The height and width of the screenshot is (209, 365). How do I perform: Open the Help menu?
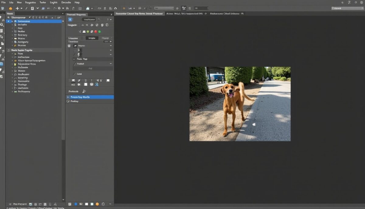[x=77, y=2]
